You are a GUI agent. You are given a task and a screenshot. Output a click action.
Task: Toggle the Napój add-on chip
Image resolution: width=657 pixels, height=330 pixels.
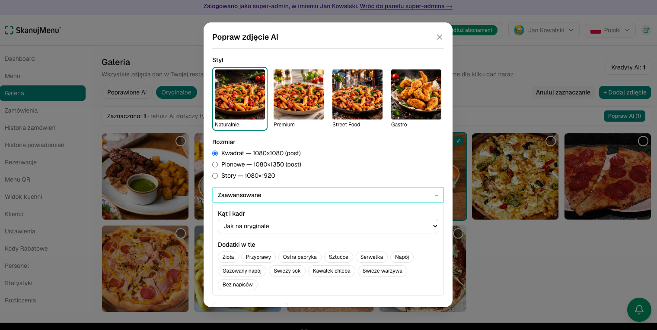[402, 257]
